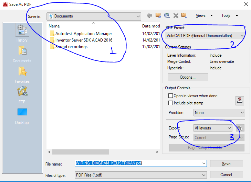
Task: Open Desktop location in sidebar
Action: click(22, 116)
